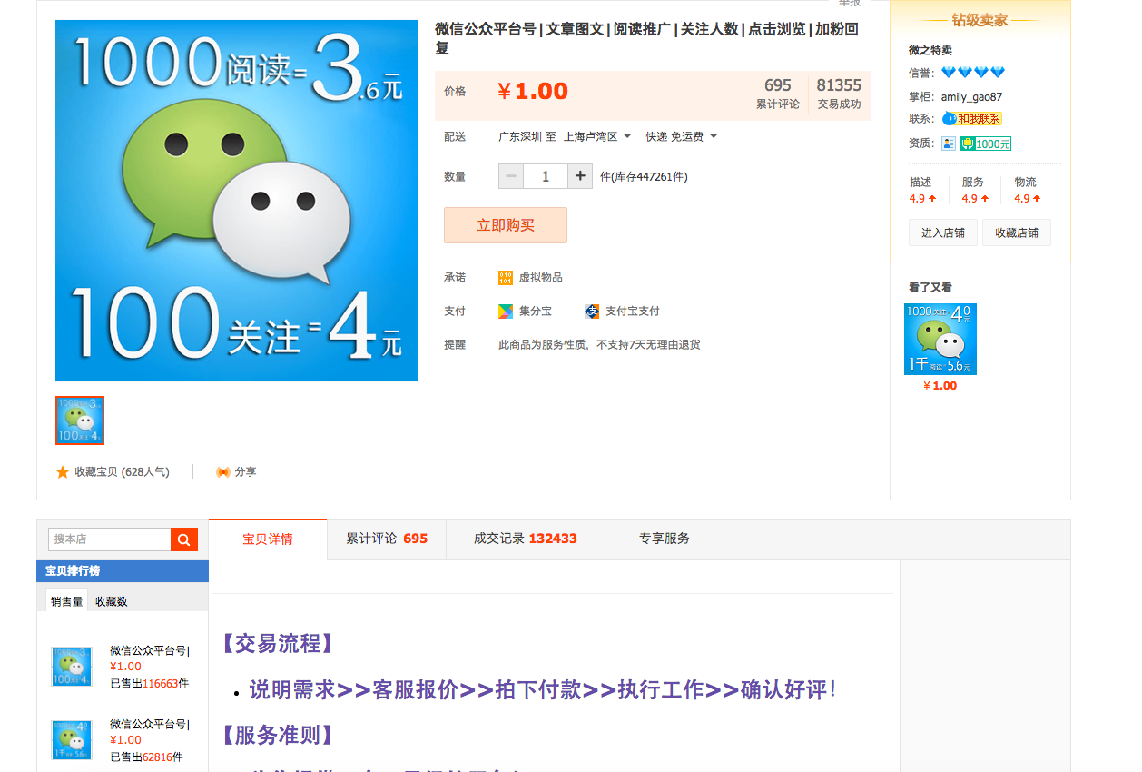Switch to the 成交记录 132433 tab

pos(526,539)
